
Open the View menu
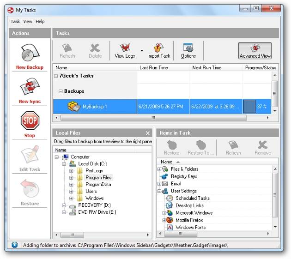click(28, 22)
